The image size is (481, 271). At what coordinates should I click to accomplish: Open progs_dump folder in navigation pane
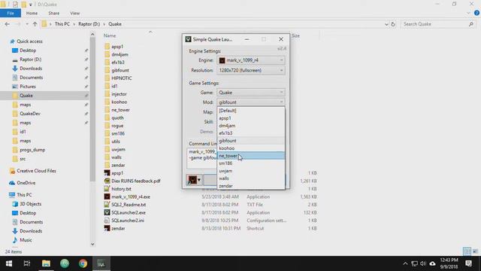pyautogui.click(x=32, y=150)
